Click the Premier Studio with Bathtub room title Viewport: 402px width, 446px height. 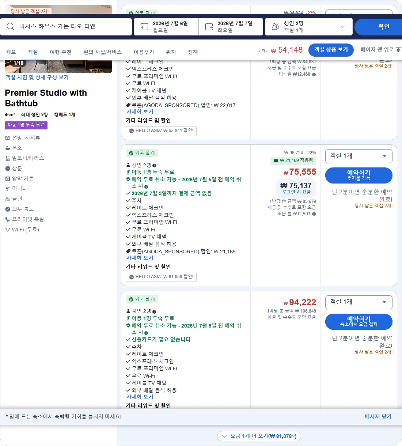[46, 98]
